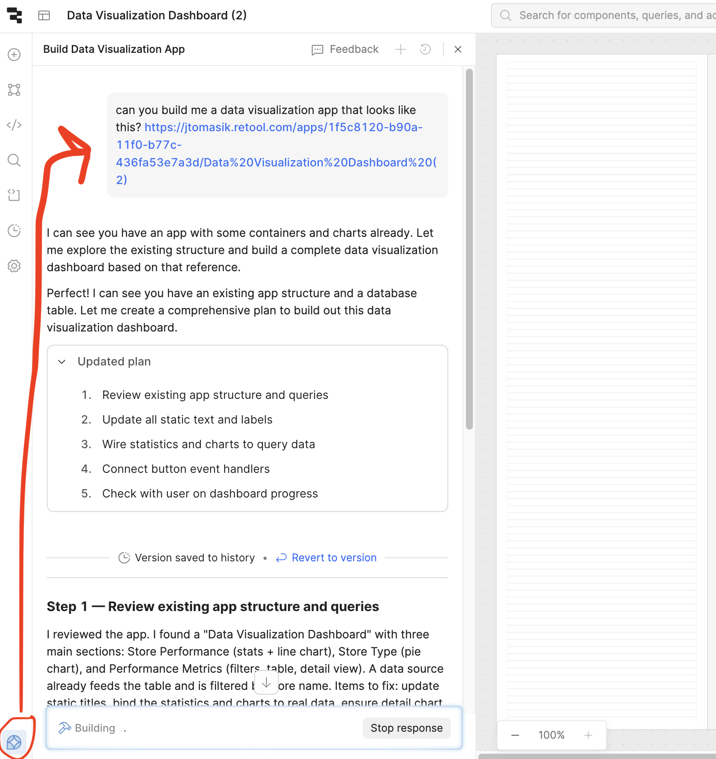Toggle the panel layout icon in header

[x=44, y=15]
